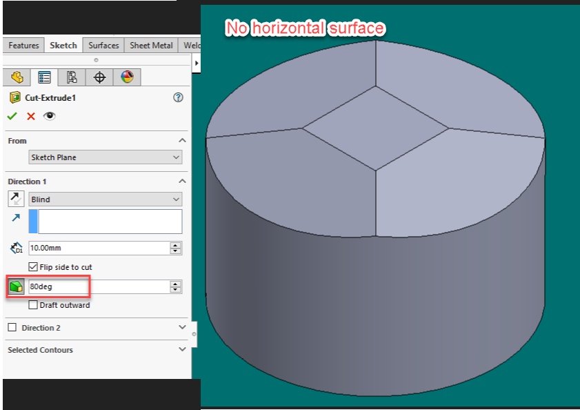Viewport: 580px width, 410px height.
Task: Select the center diamond face on model
Action: [375, 128]
